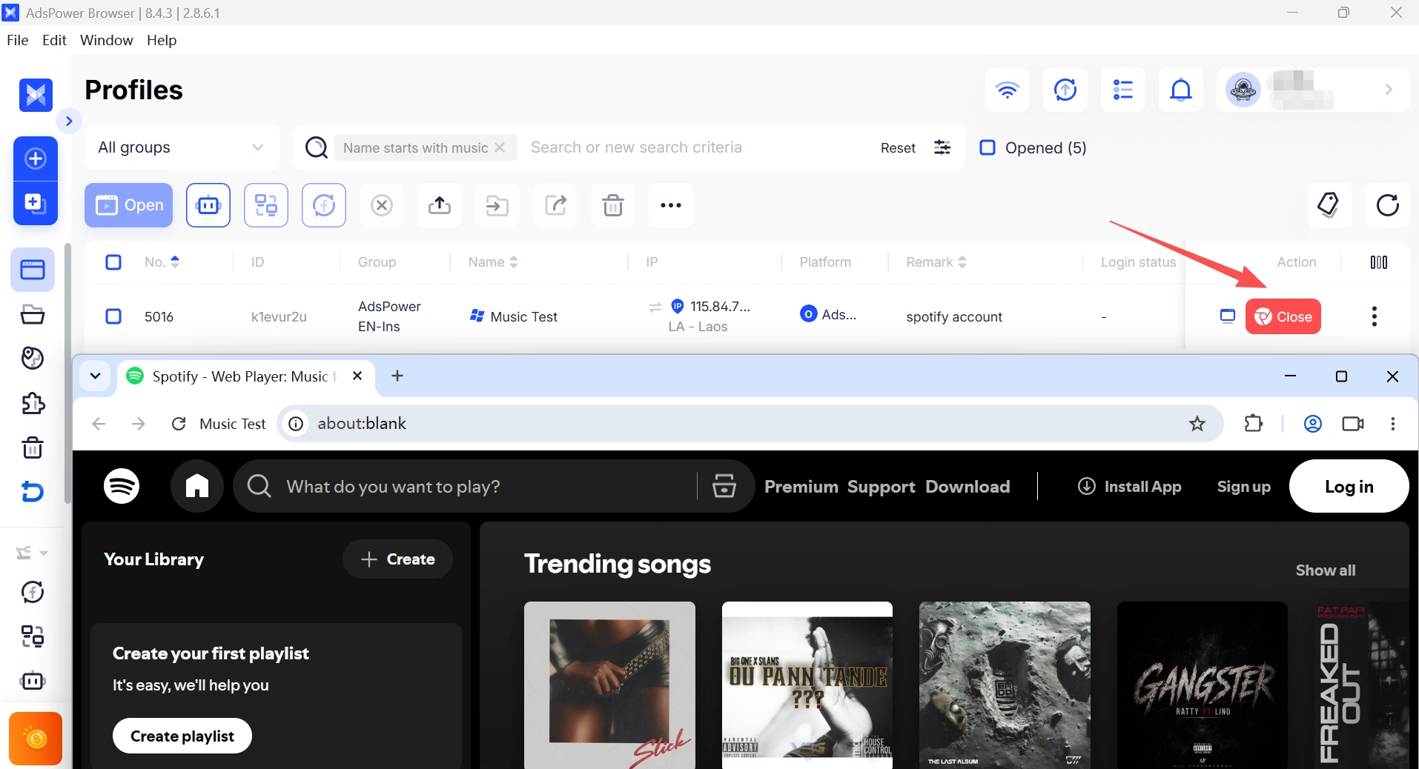
Task: Click the Spotify Browse icon
Action: tap(724, 486)
